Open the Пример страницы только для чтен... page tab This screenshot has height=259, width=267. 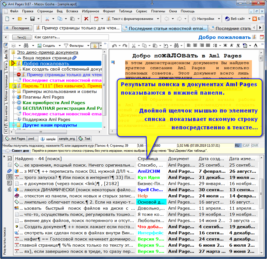[x=78, y=28]
